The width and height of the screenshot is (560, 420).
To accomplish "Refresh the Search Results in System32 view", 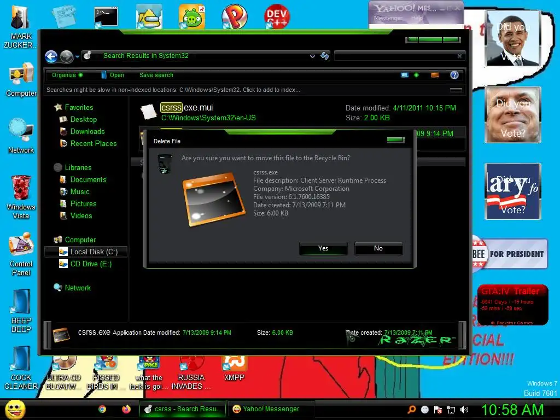I will click(x=325, y=56).
